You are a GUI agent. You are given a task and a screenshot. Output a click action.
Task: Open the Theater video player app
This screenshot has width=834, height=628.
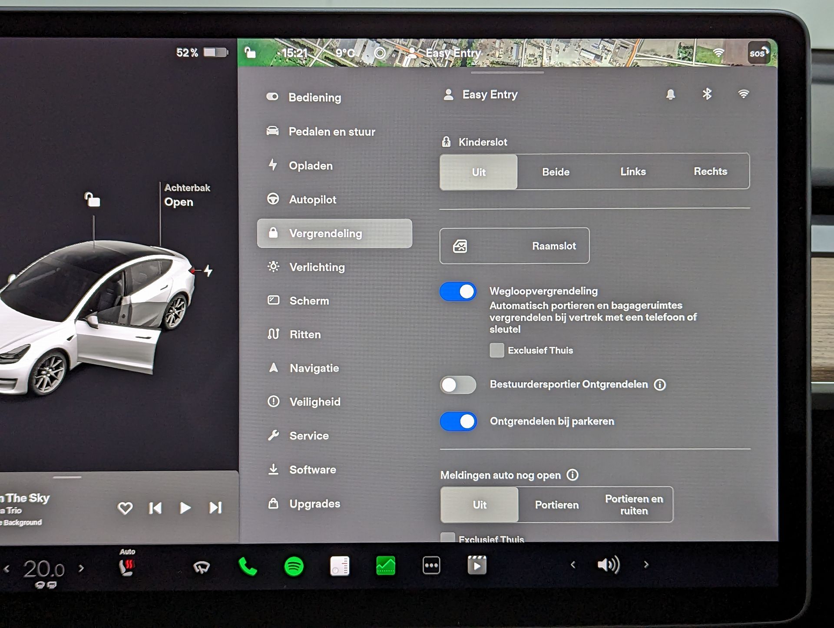point(477,565)
